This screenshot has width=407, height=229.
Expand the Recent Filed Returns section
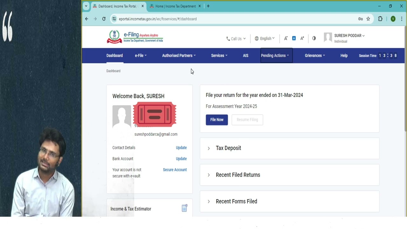pos(289,175)
